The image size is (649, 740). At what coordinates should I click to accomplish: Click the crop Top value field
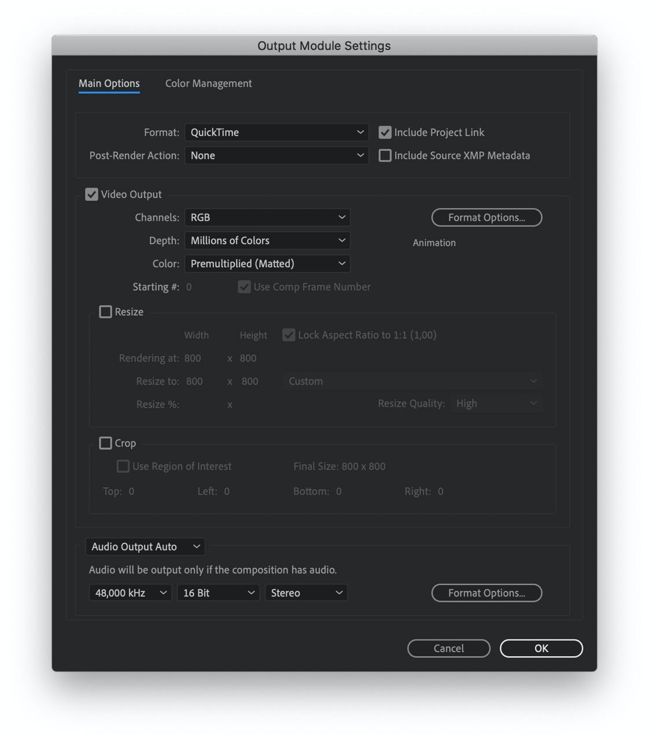(131, 491)
